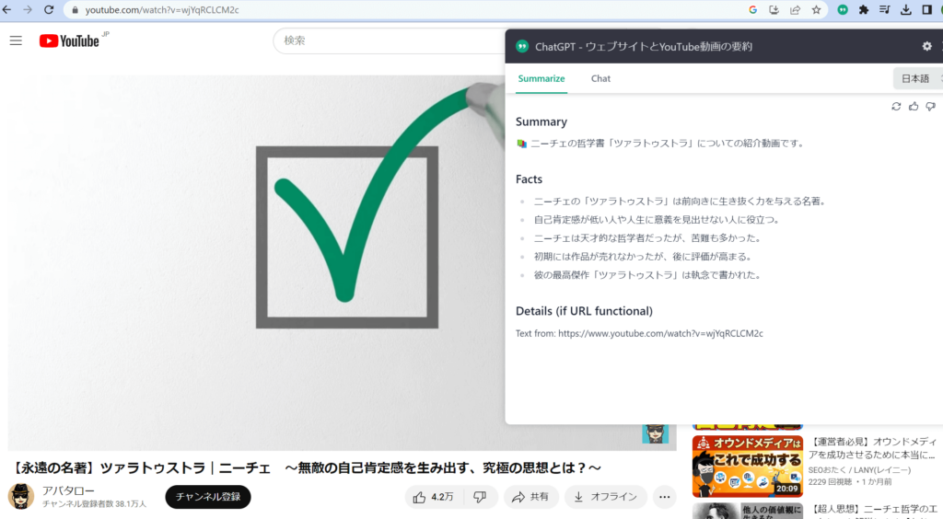Click in the YouTube 検索 search field
Image resolution: width=943 pixels, height=519 pixels.
387,40
